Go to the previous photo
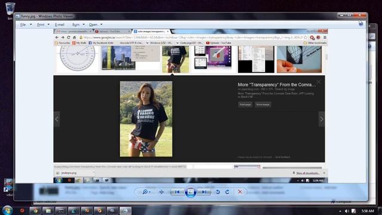Viewport: 382px width, 215px height. click(x=177, y=192)
